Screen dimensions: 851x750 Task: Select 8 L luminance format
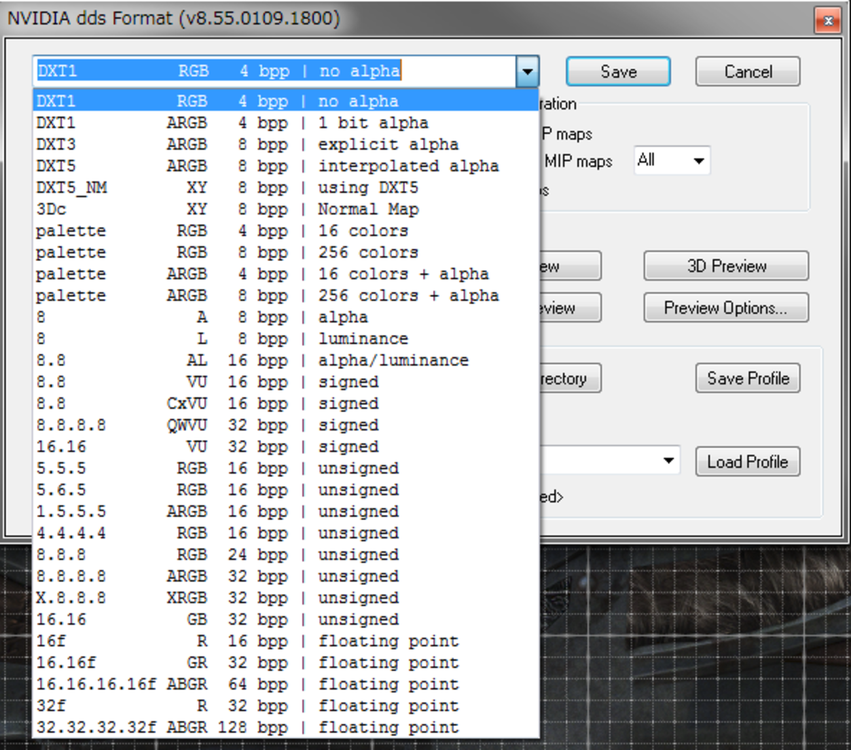point(262,339)
